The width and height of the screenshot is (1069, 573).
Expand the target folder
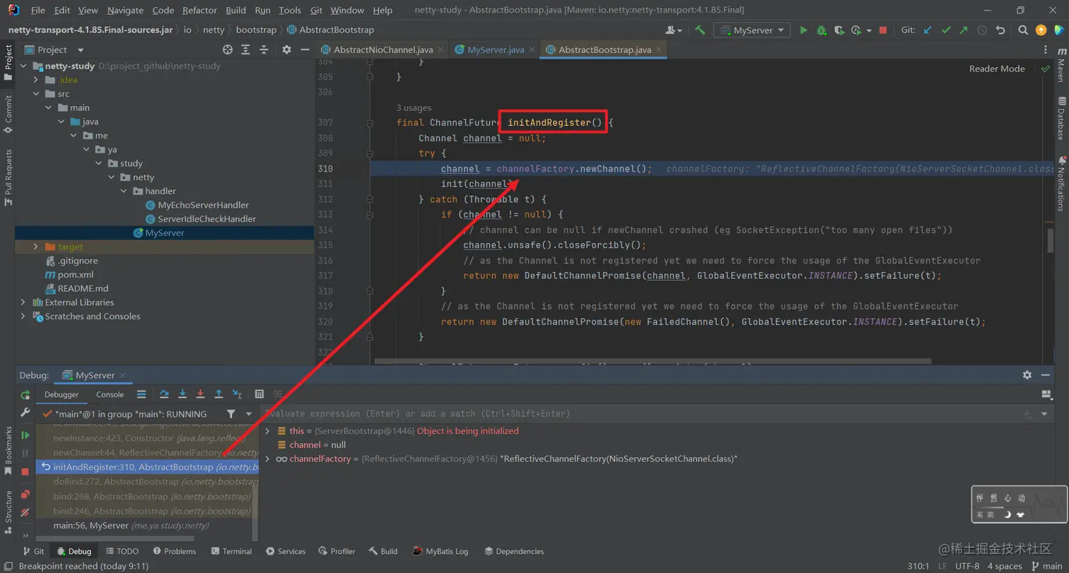36,247
